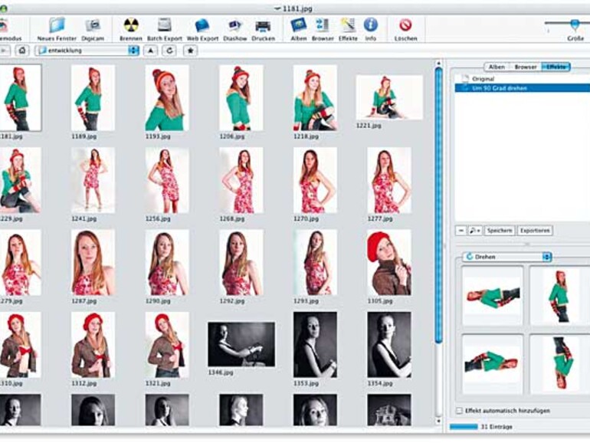
Task: Select the 1346.jpg thumbnail
Action: point(241,343)
